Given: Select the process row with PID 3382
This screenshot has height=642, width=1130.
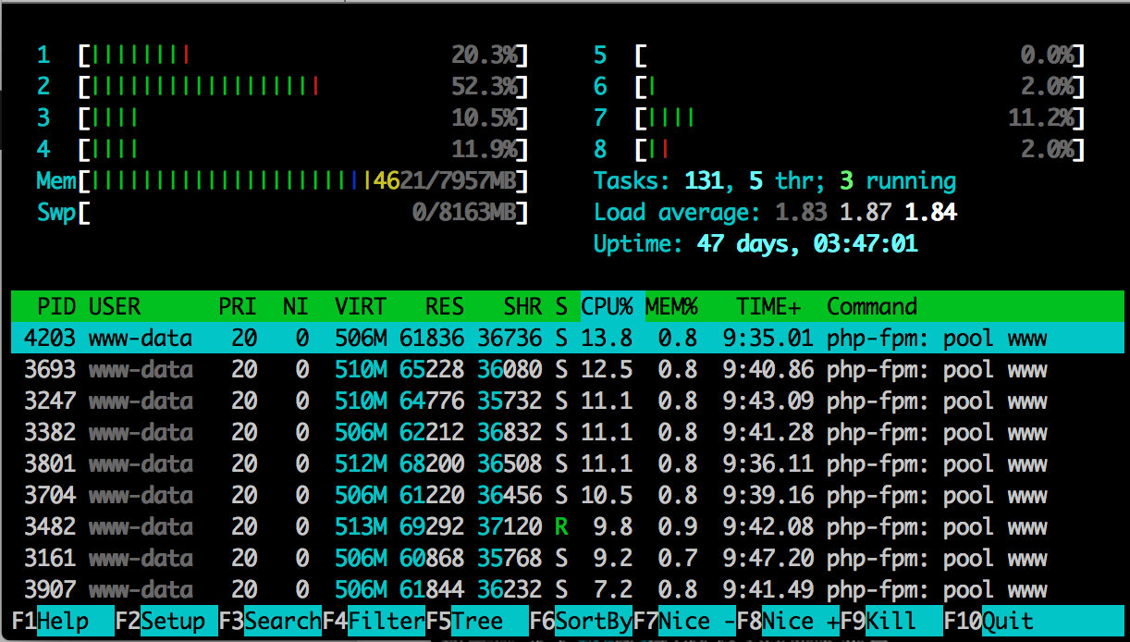Looking at the screenshot, I should coord(568,432).
